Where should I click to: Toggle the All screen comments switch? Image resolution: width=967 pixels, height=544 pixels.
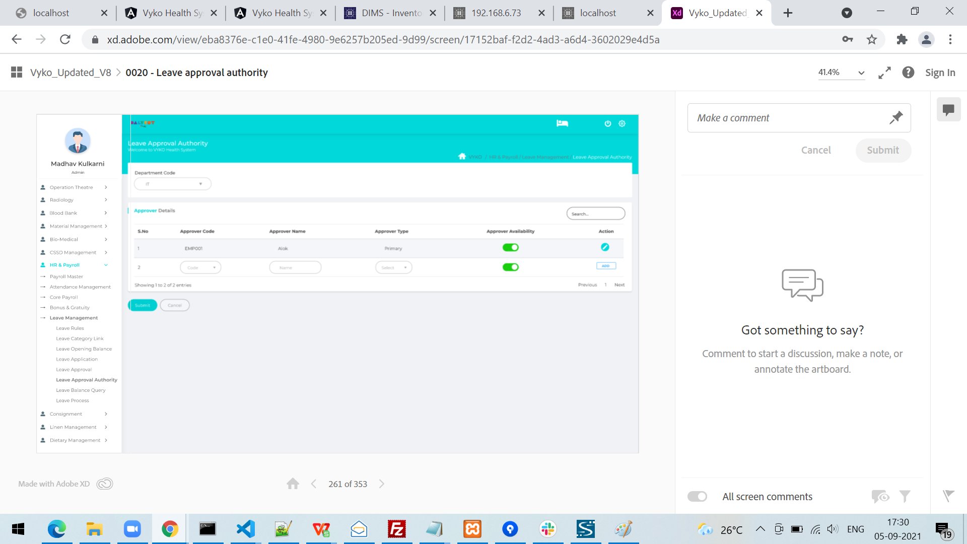(697, 497)
